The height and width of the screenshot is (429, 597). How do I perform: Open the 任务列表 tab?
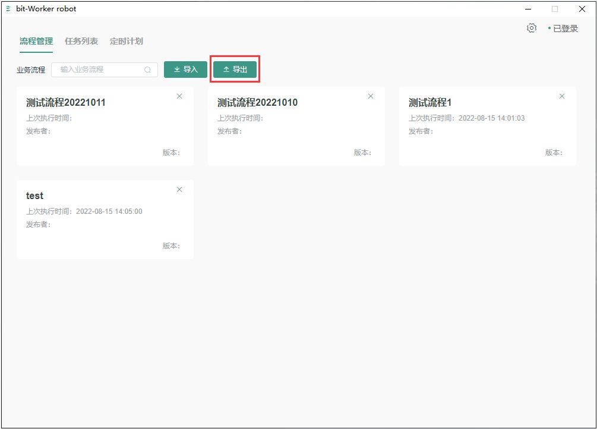[81, 42]
